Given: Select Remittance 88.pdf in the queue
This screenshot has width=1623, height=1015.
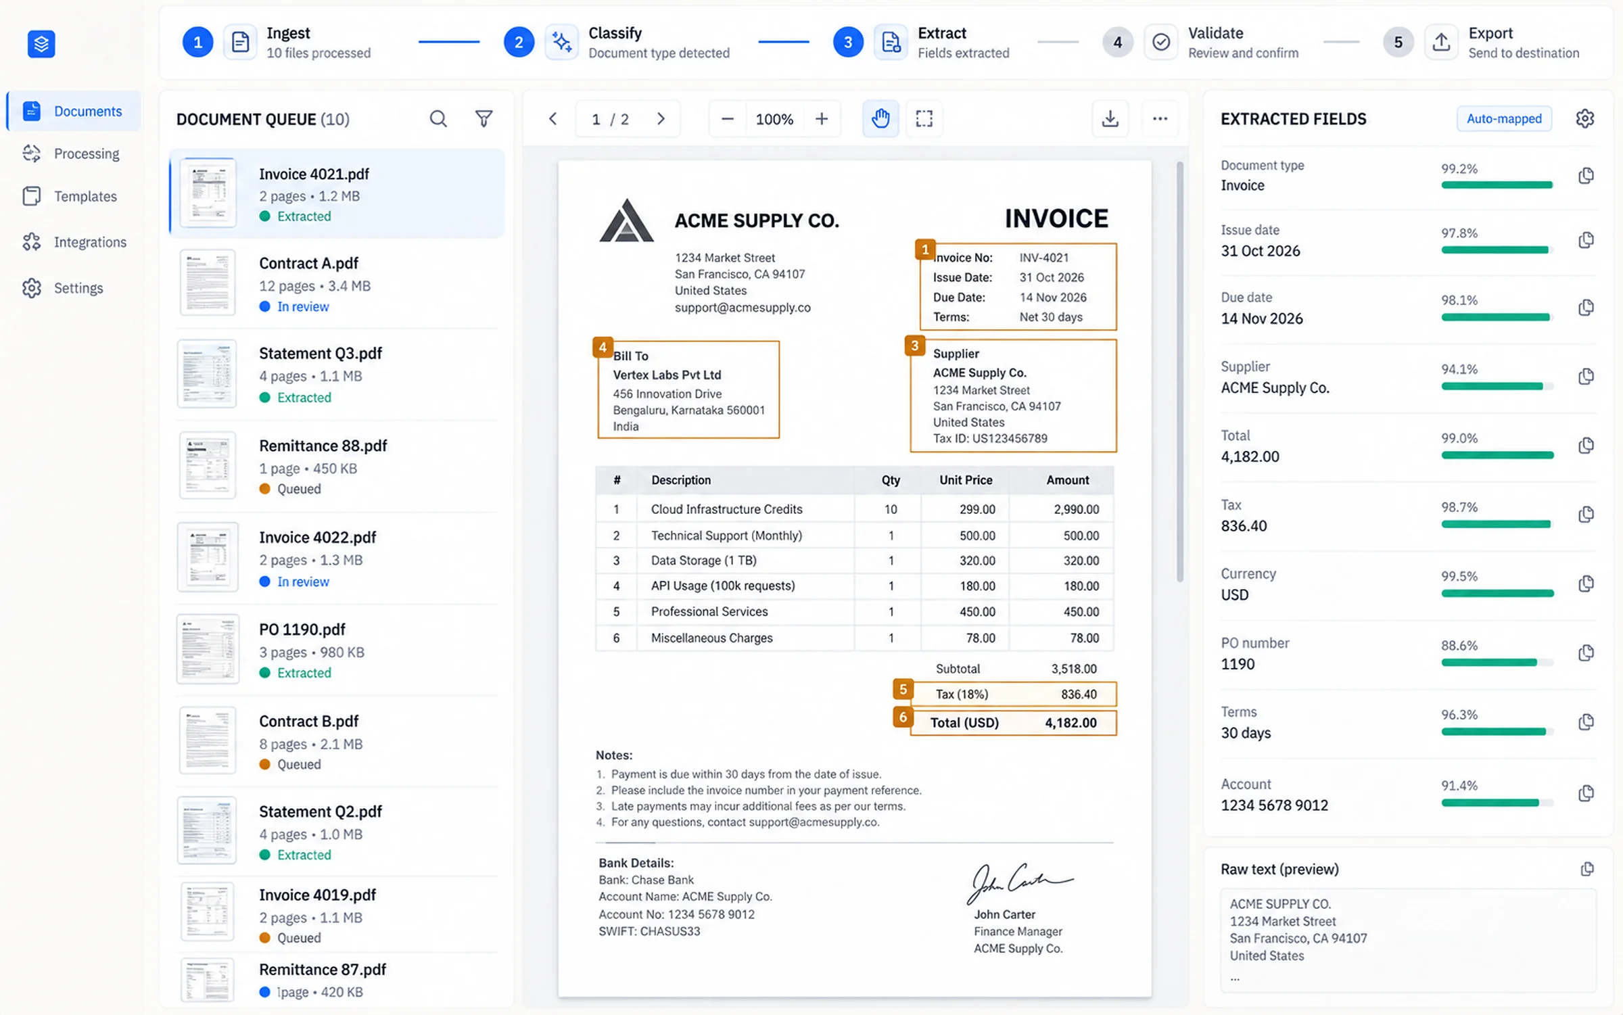Looking at the screenshot, I should coord(337,467).
